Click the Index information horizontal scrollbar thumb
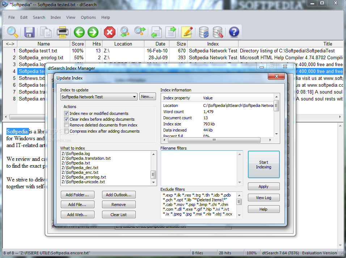This screenshot has height=258, width=346. [214, 140]
